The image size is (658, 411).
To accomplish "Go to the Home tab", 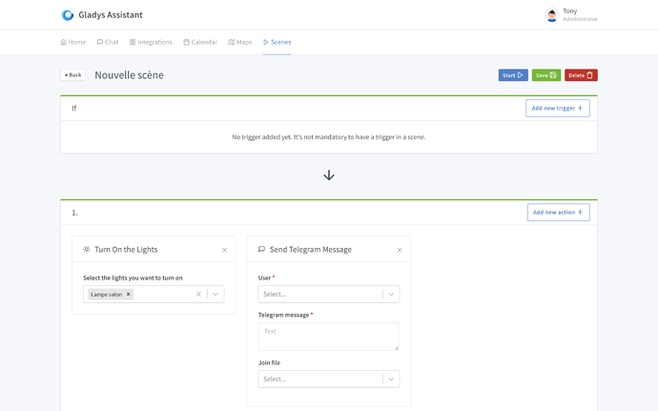I will pyautogui.click(x=73, y=42).
